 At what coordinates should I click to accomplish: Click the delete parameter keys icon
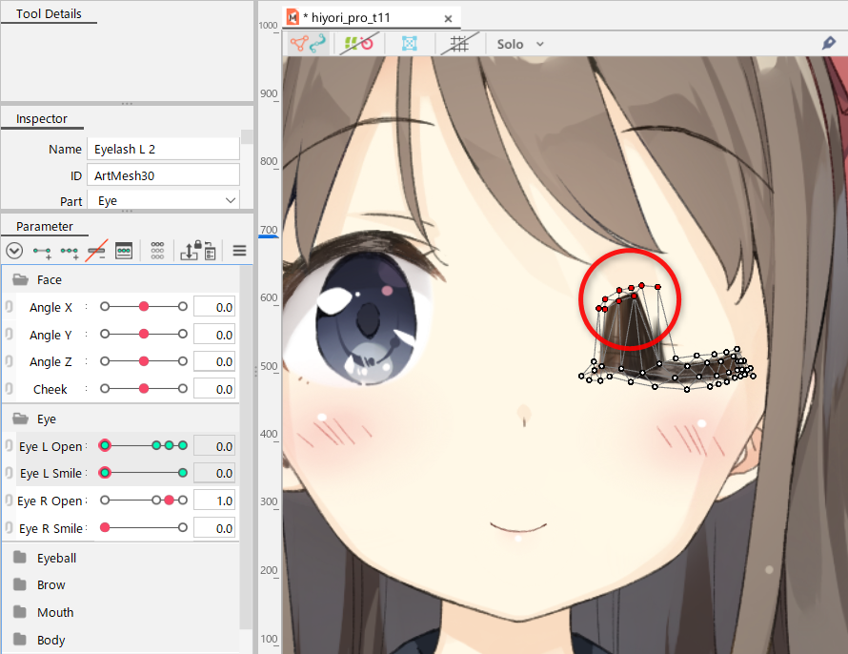[96, 251]
